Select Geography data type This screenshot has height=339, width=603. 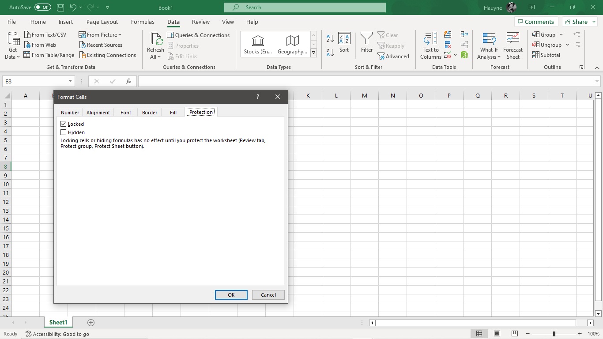point(292,45)
